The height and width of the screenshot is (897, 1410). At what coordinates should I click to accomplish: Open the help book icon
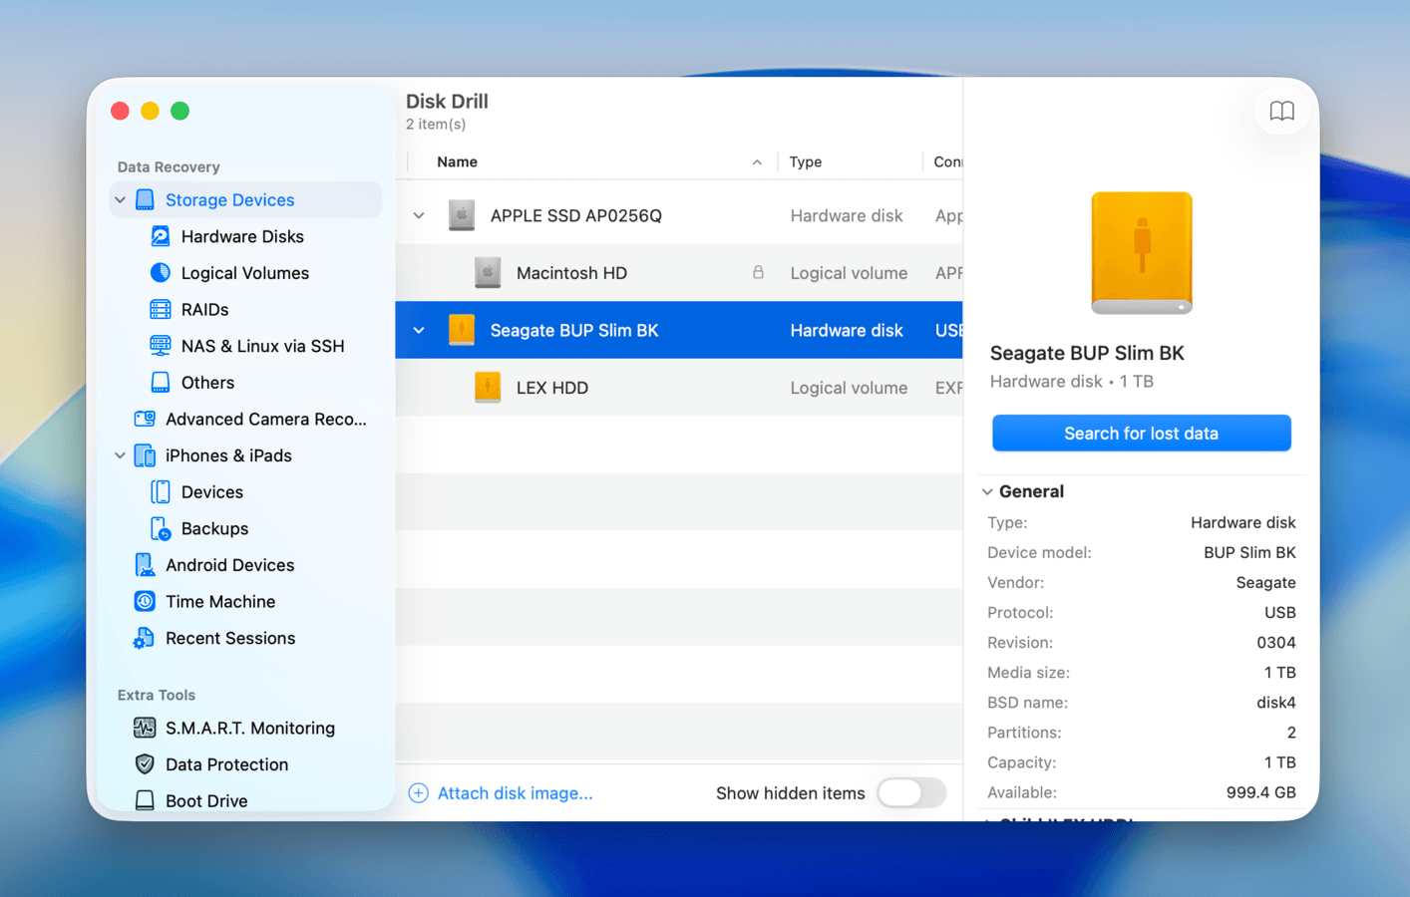click(x=1281, y=112)
